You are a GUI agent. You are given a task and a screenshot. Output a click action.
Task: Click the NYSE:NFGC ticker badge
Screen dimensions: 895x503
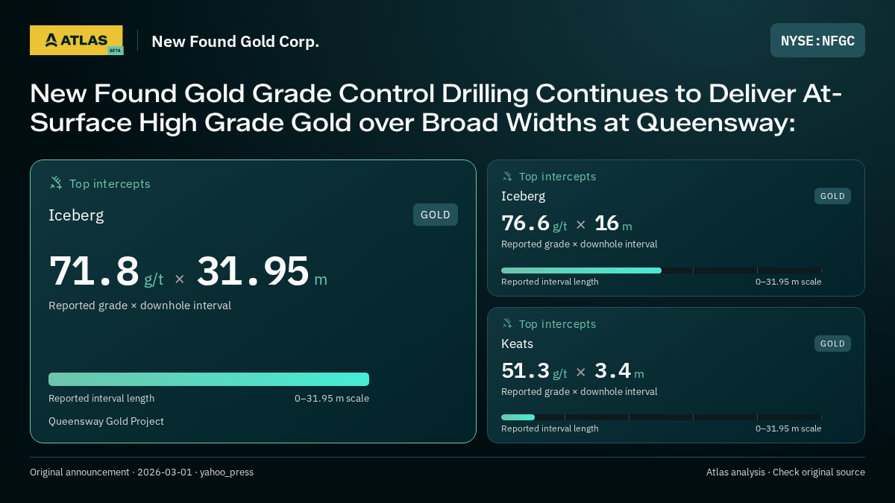pos(817,40)
